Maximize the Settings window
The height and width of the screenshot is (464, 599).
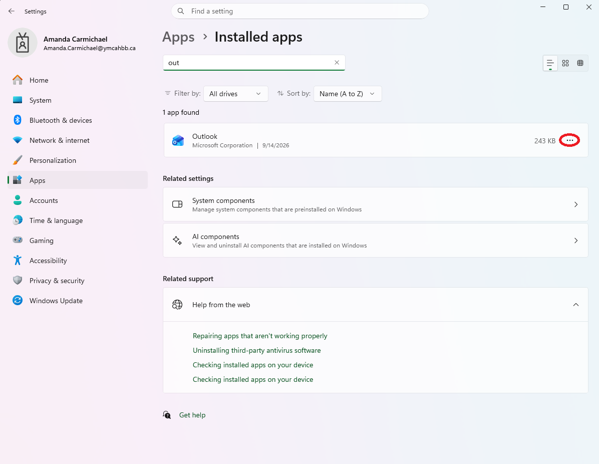(566, 7)
